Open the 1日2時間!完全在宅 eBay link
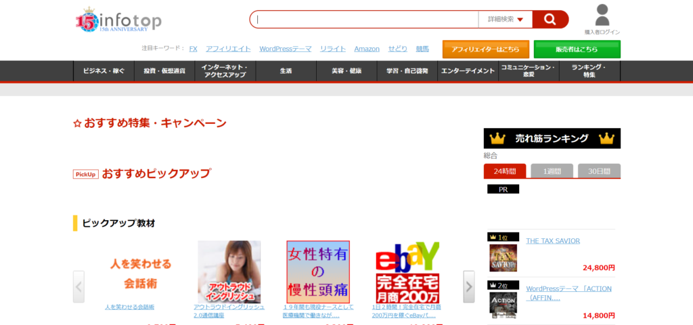 click(407, 311)
